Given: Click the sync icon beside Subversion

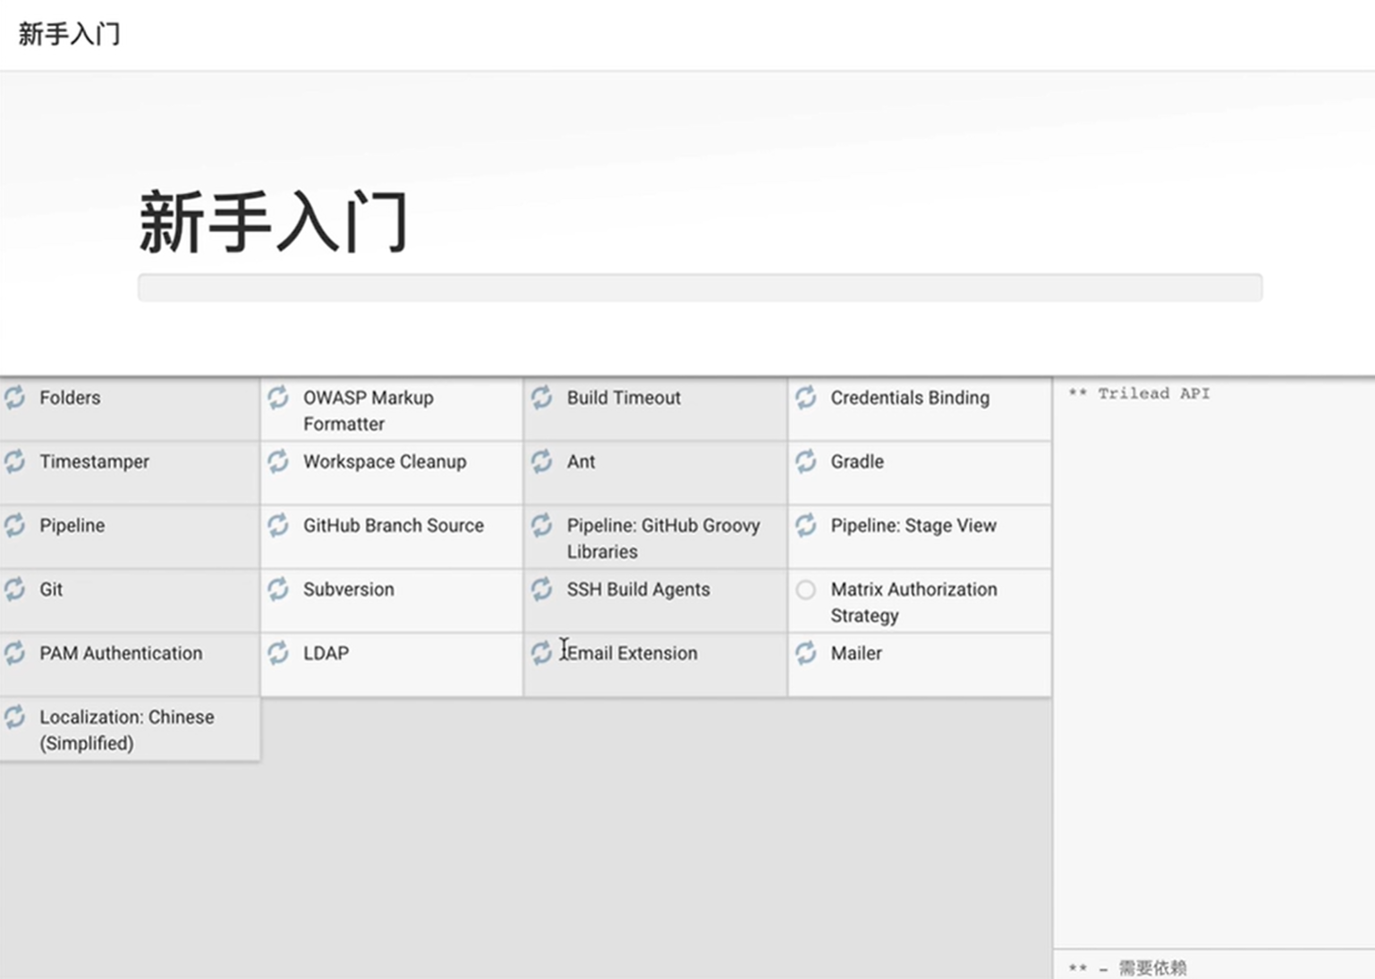Looking at the screenshot, I should tap(278, 589).
